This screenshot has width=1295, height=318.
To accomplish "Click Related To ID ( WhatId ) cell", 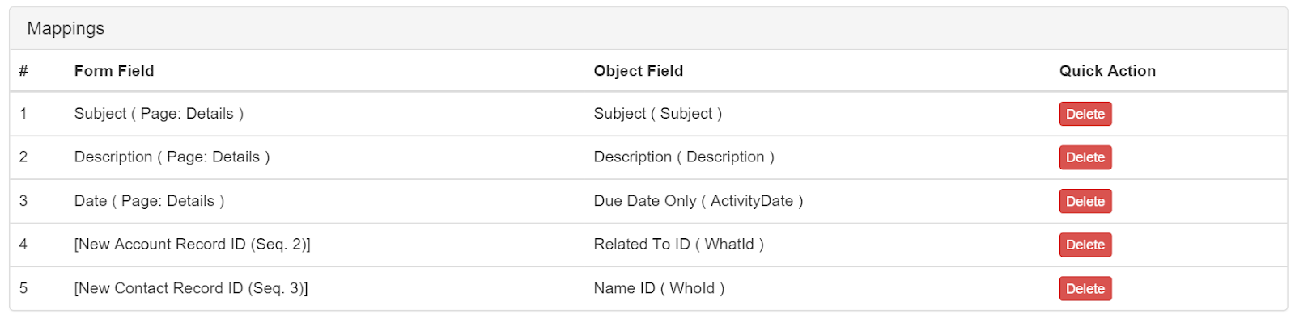I will tap(678, 245).
